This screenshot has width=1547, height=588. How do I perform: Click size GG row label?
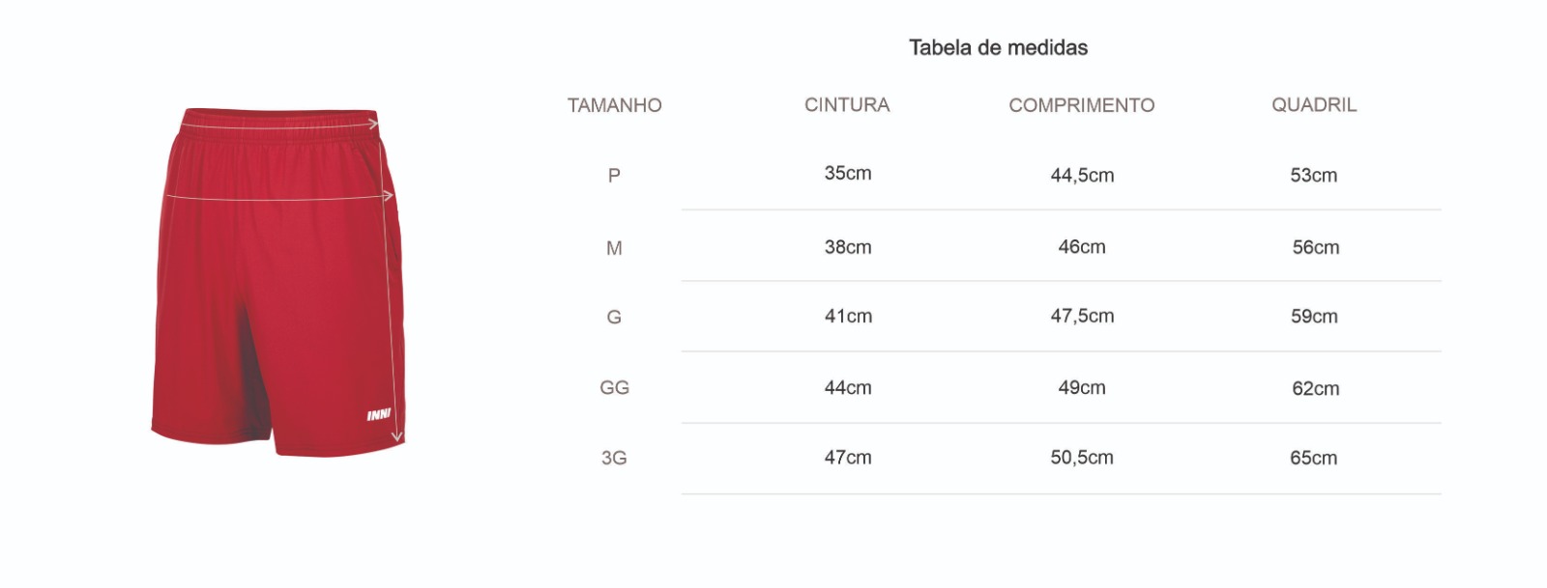(x=615, y=387)
